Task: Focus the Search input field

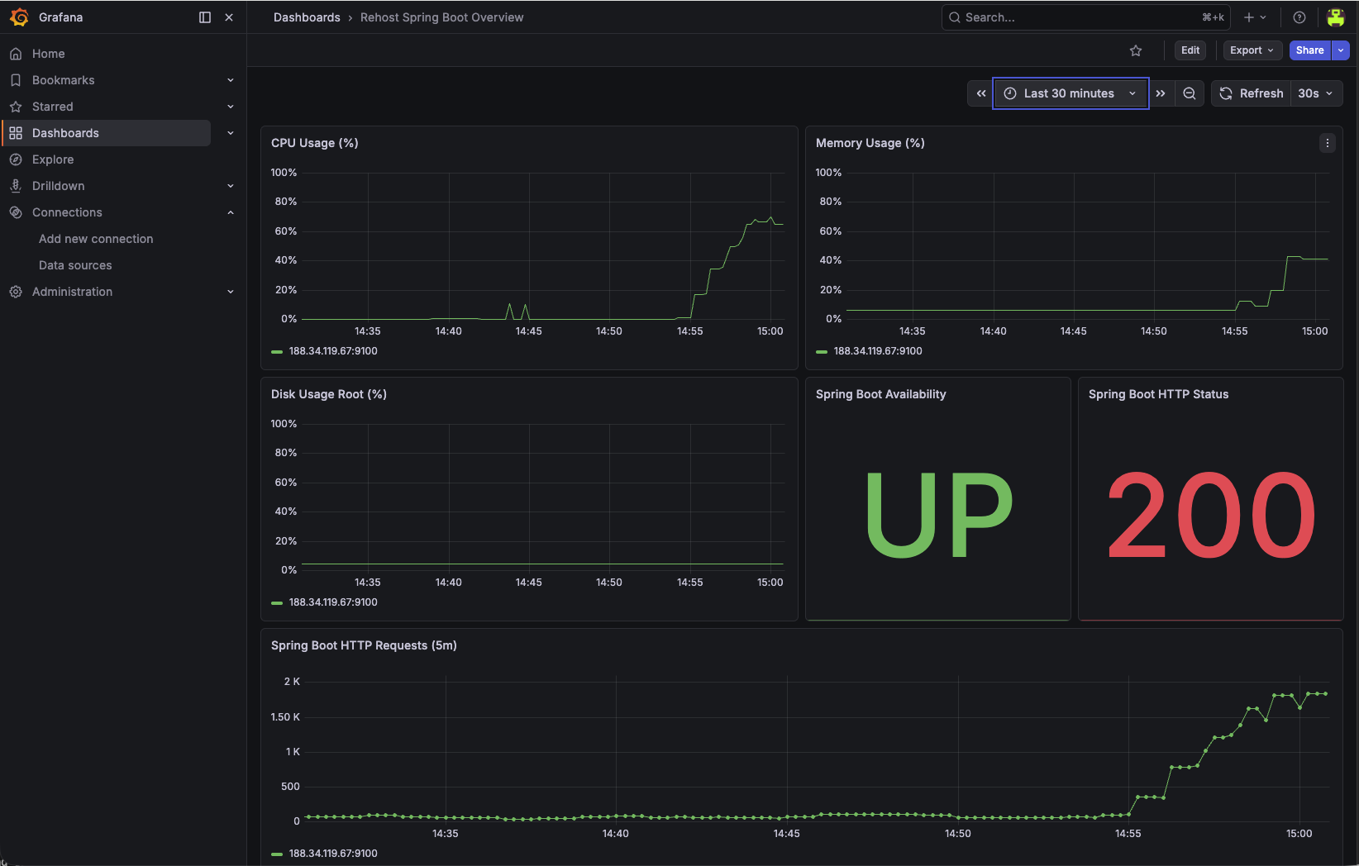Action: click(1085, 17)
